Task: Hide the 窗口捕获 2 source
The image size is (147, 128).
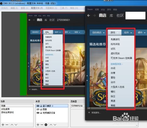Action: pos(38,106)
